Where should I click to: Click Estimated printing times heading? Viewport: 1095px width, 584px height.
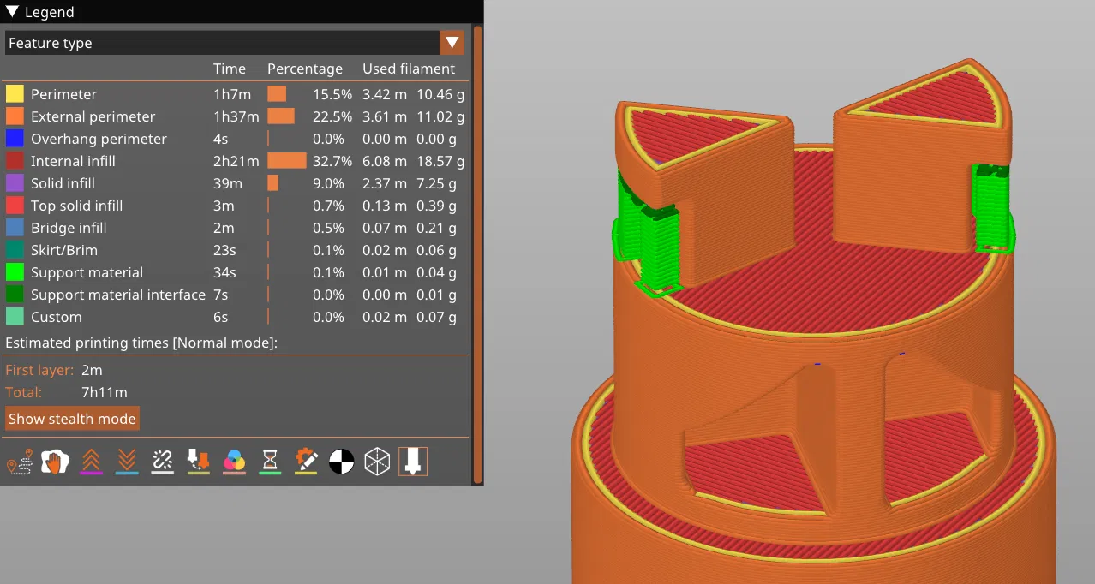coord(141,343)
